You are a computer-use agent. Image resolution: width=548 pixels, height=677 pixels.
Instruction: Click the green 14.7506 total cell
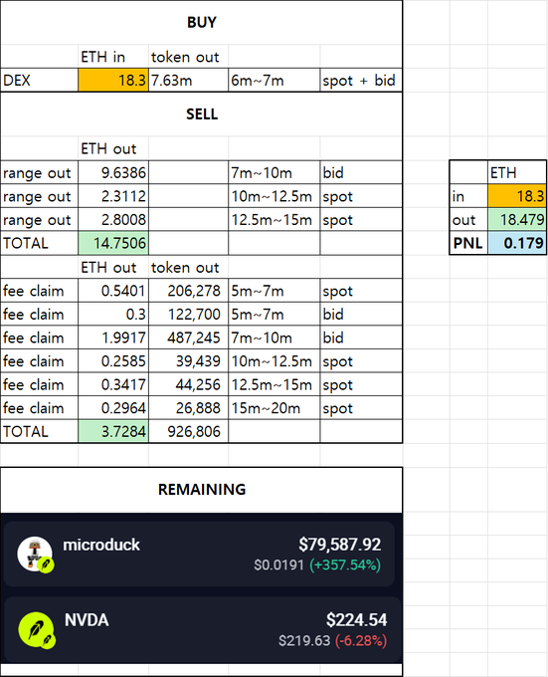113,243
